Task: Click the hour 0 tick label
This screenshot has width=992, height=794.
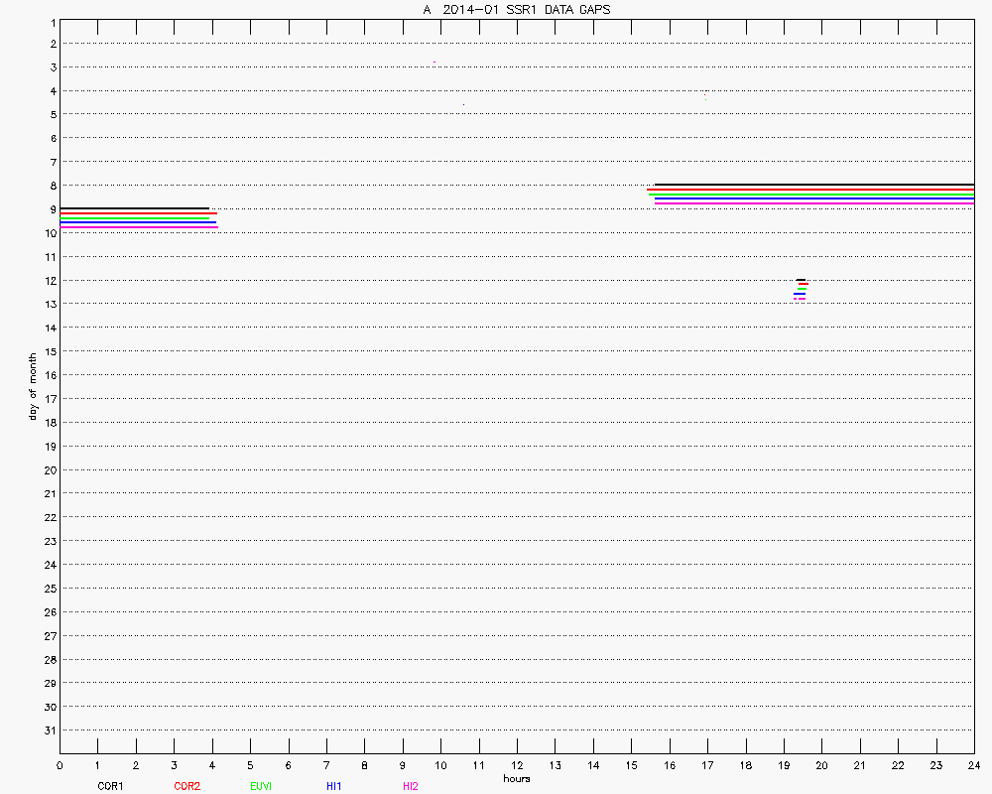Action: pyautogui.click(x=60, y=765)
